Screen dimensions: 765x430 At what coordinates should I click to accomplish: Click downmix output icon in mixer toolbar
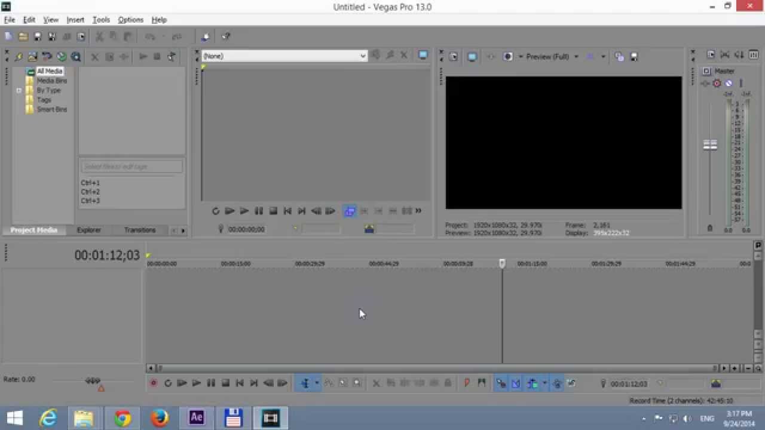pyautogui.click(x=726, y=55)
